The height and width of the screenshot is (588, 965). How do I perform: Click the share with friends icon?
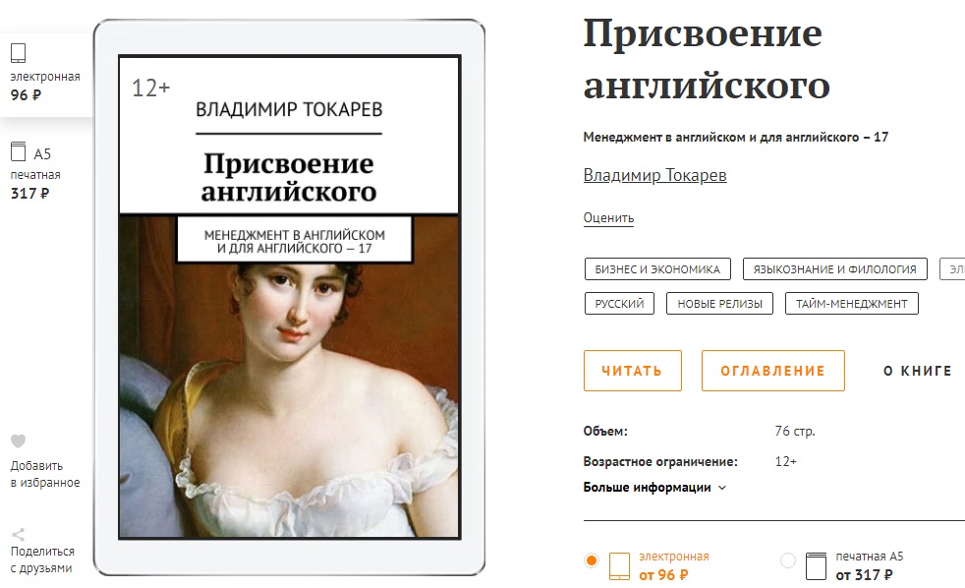point(19,534)
